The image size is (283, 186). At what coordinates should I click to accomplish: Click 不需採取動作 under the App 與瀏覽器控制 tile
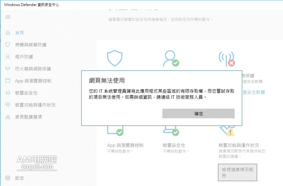(x=120, y=151)
